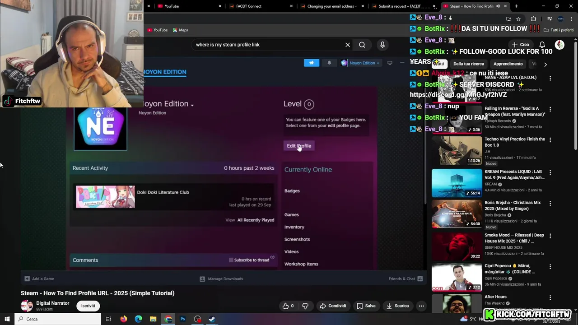578x325 pixels.
Task: Open Windows Start menu
Action: 7,319
